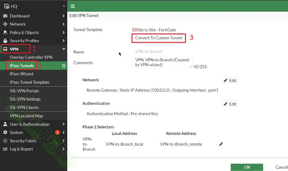Click the Remote Gateway summary text
Image resolution: width=288 pixels, height=171 pixels.
[x=152, y=90]
